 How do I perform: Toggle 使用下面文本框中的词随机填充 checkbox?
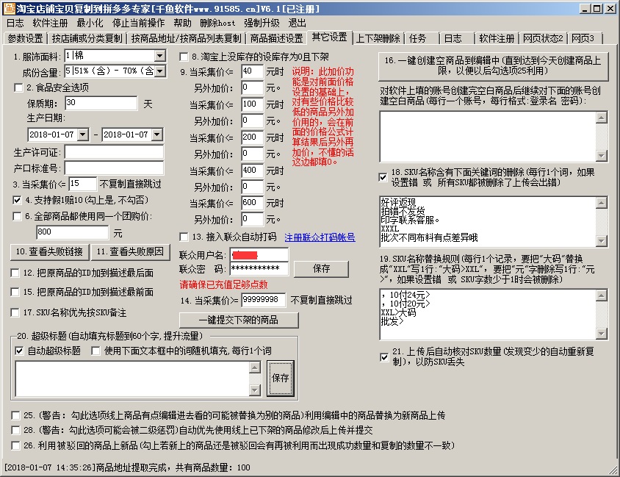tap(95, 351)
